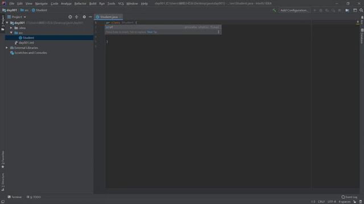Click the tool window quick access corner icon
This screenshot has width=364, height=204.
tap(2, 202)
